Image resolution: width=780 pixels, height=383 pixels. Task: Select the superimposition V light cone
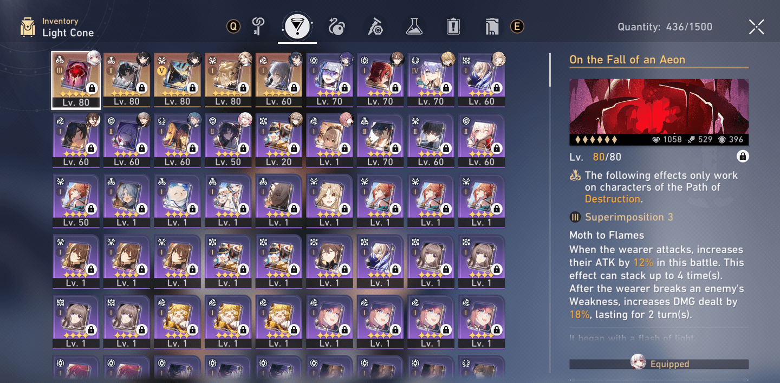(x=177, y=80)
